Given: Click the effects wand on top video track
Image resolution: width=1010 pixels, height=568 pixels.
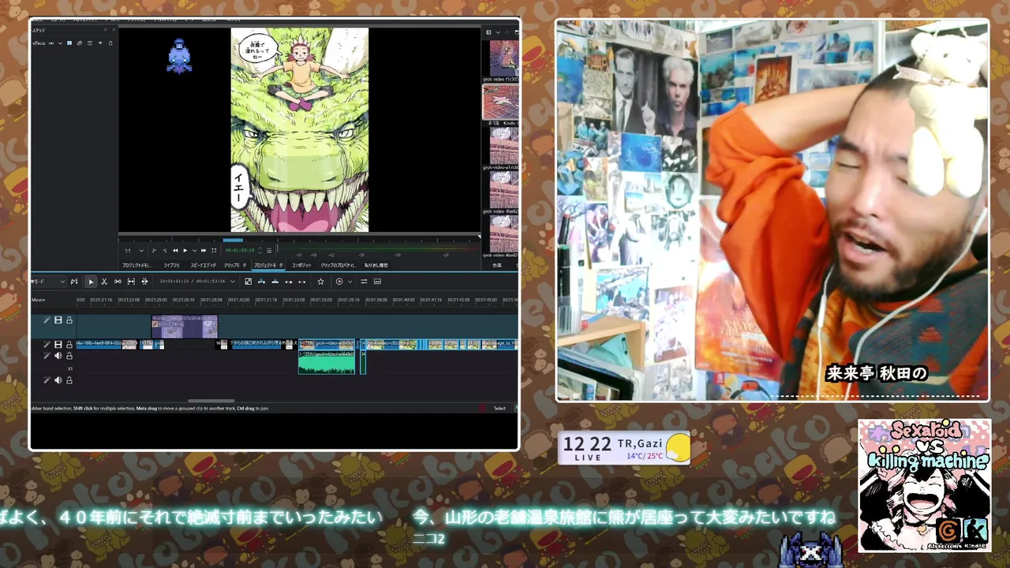Looking at the screenshot, I should [47, 320].
